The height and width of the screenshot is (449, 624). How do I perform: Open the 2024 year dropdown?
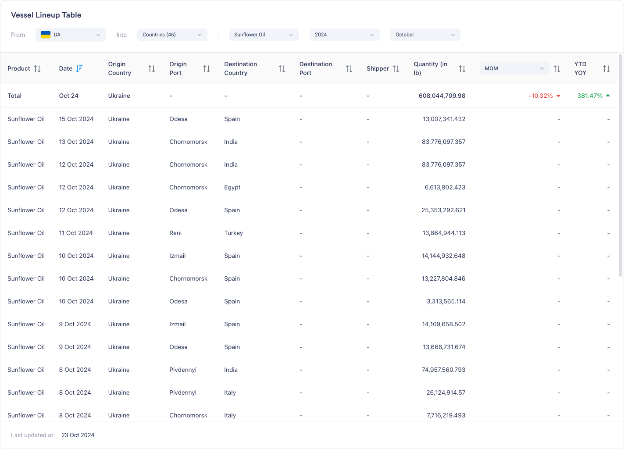pos(345,35)
